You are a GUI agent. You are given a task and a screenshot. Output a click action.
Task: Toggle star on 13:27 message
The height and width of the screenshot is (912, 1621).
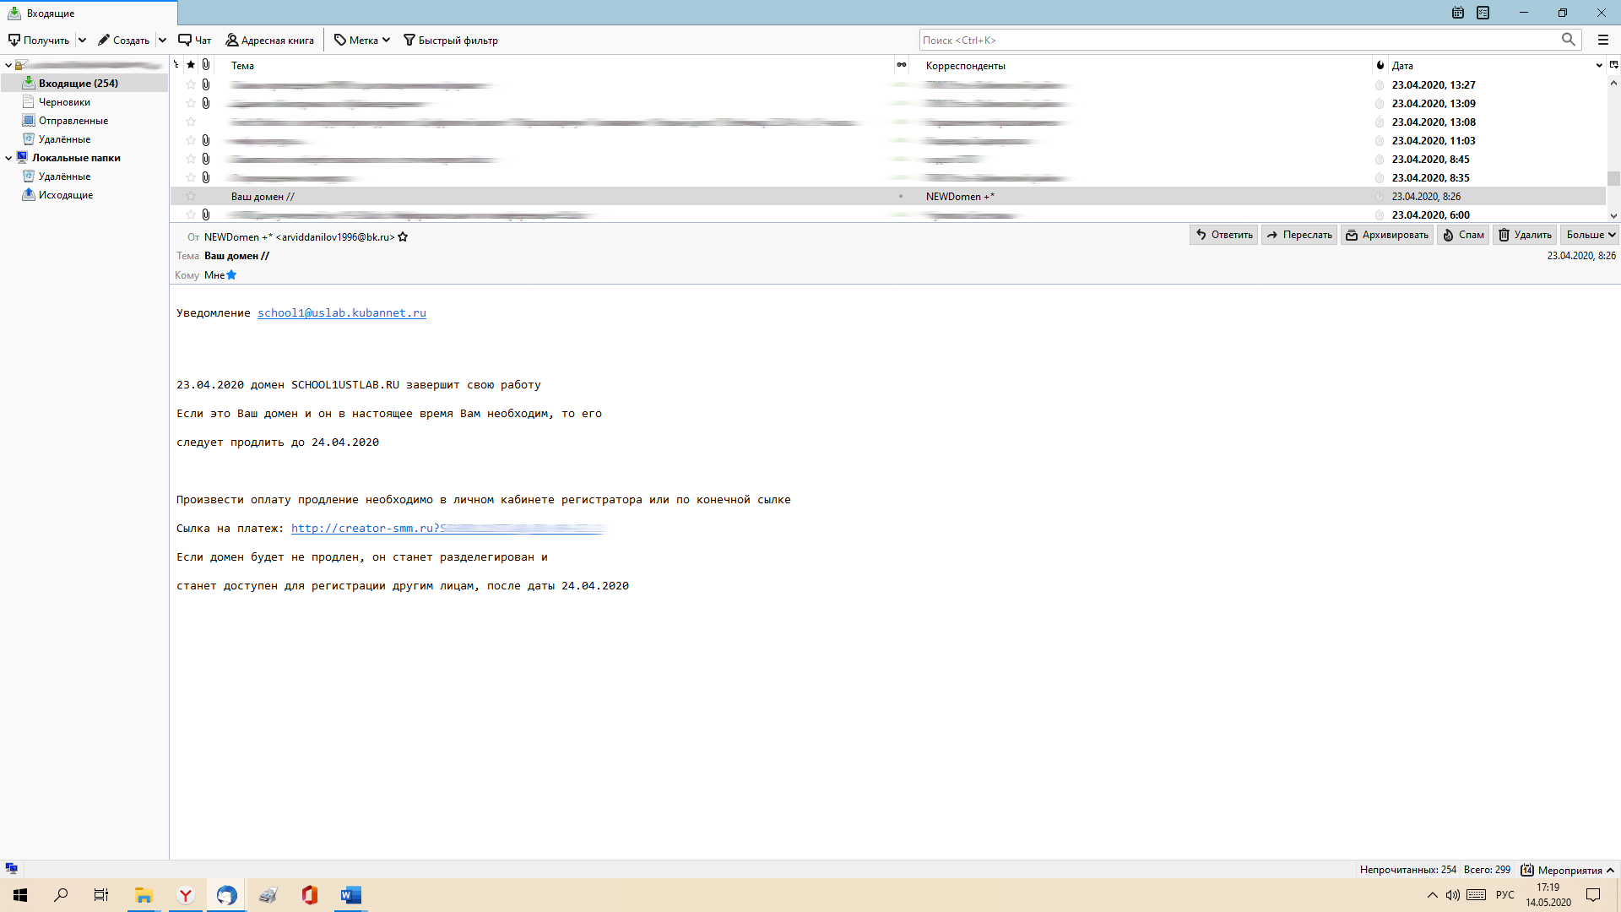point(191,84)
